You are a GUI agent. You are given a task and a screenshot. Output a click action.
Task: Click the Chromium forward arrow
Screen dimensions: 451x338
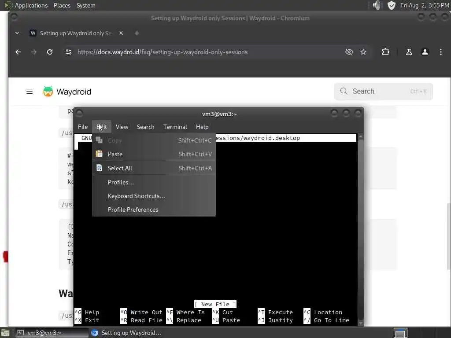pos(33,52)
